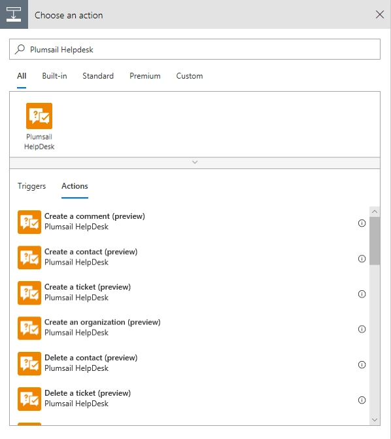
Task: Close the Choose an action panel
Action: 379,14
